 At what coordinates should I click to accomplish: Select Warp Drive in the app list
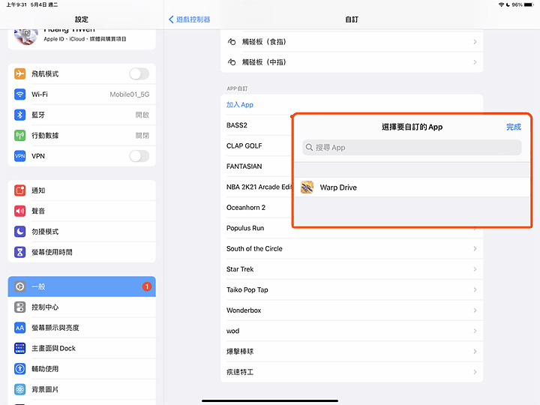click(412, 187)
